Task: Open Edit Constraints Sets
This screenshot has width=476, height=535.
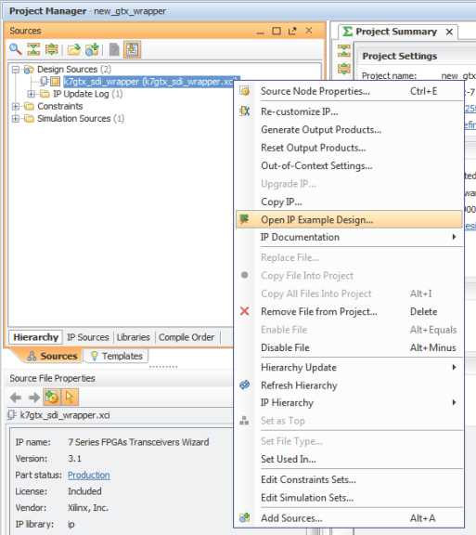Action: point(349,479)
